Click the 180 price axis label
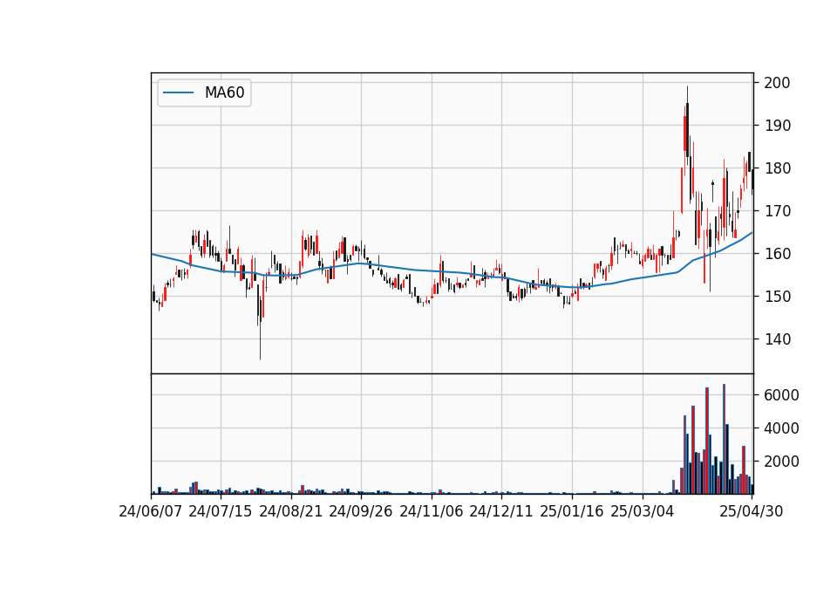This screenshot has width=837, height=602. pyautogui.click(x=777, y=168)
